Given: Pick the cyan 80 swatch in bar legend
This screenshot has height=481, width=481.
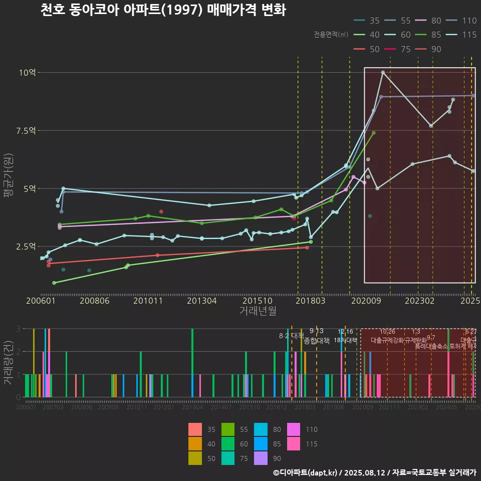Looking at the screenshot, I should pyautogui.click(x=261, y=429).
